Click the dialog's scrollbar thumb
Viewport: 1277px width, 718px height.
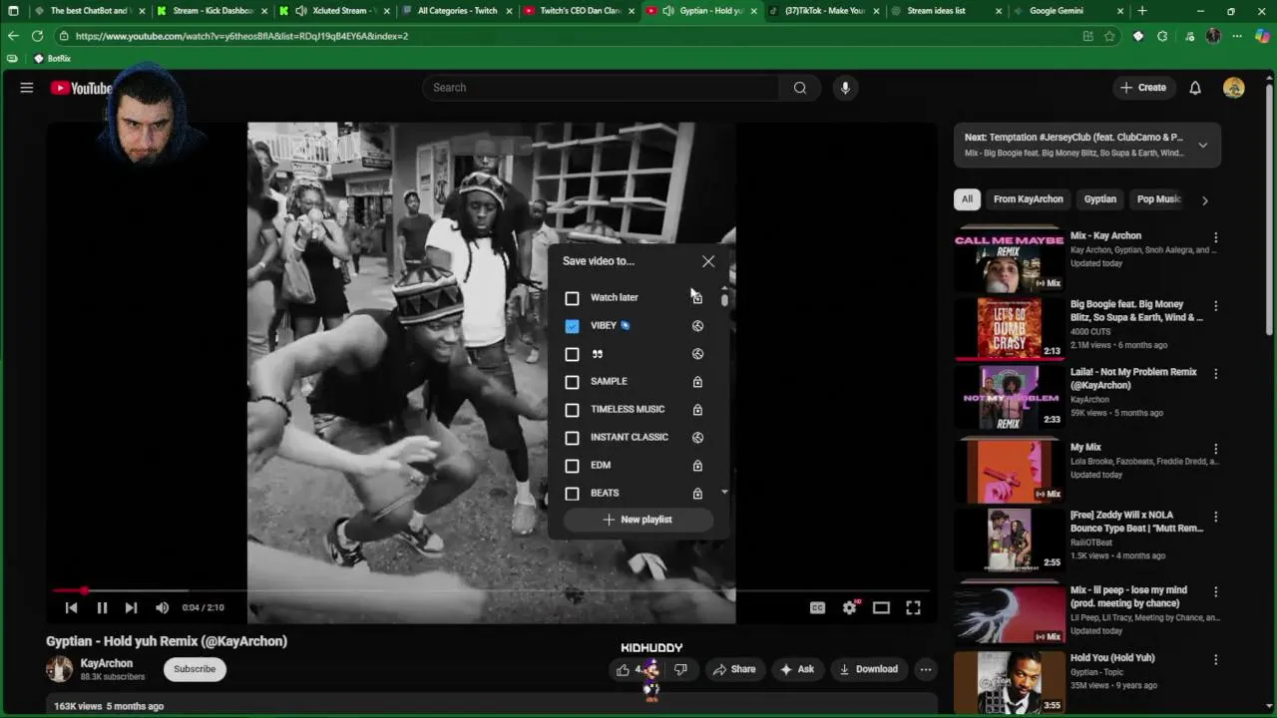point(724,299)
